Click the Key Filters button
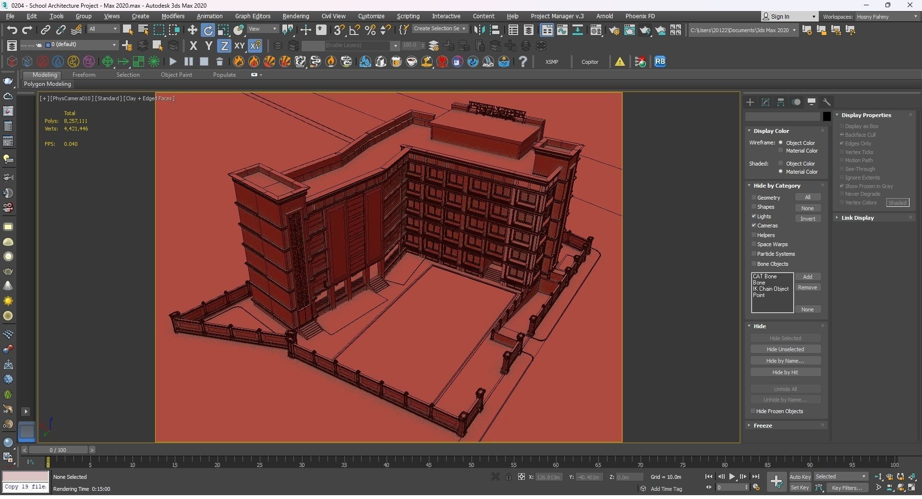Viewport: 922px width, 499px height. [x=847, y=488]
